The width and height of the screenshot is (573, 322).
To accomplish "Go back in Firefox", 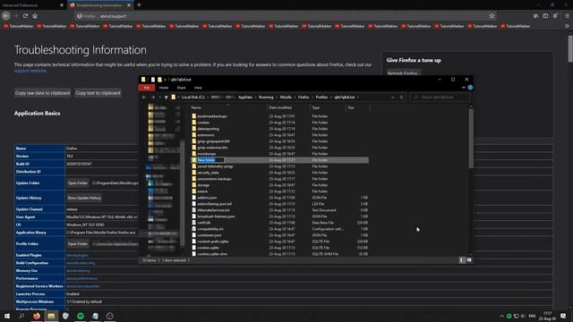I will pos(6,16).
